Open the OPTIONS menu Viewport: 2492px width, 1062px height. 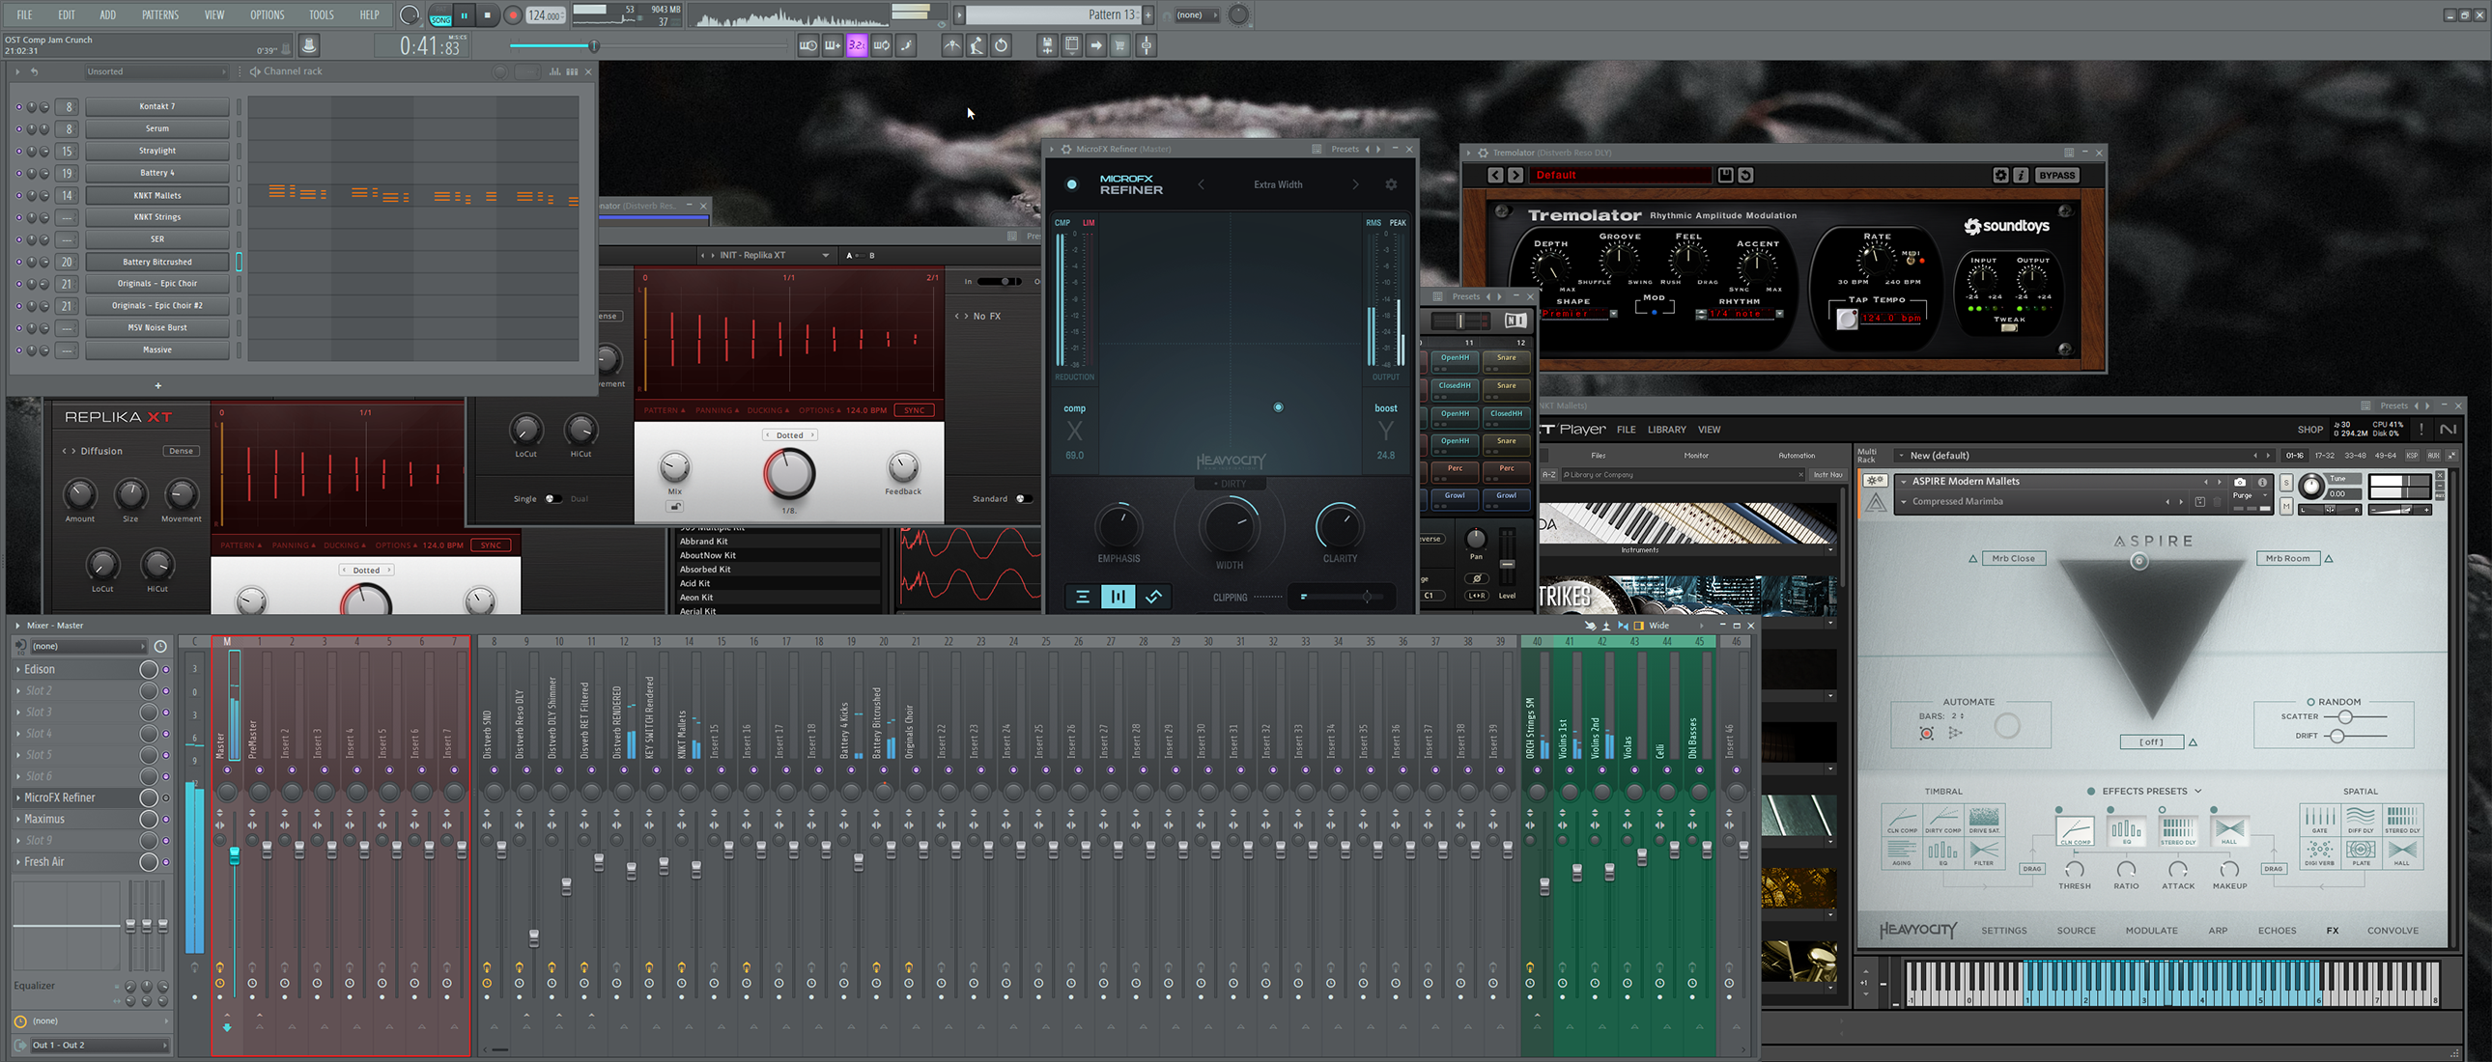pos(267,15)
